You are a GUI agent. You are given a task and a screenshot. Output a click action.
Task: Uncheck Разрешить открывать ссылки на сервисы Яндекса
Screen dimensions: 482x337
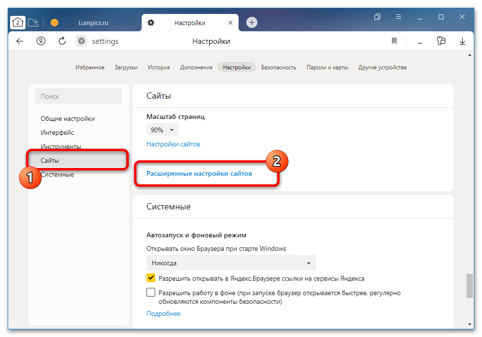[x=151, y=278]
